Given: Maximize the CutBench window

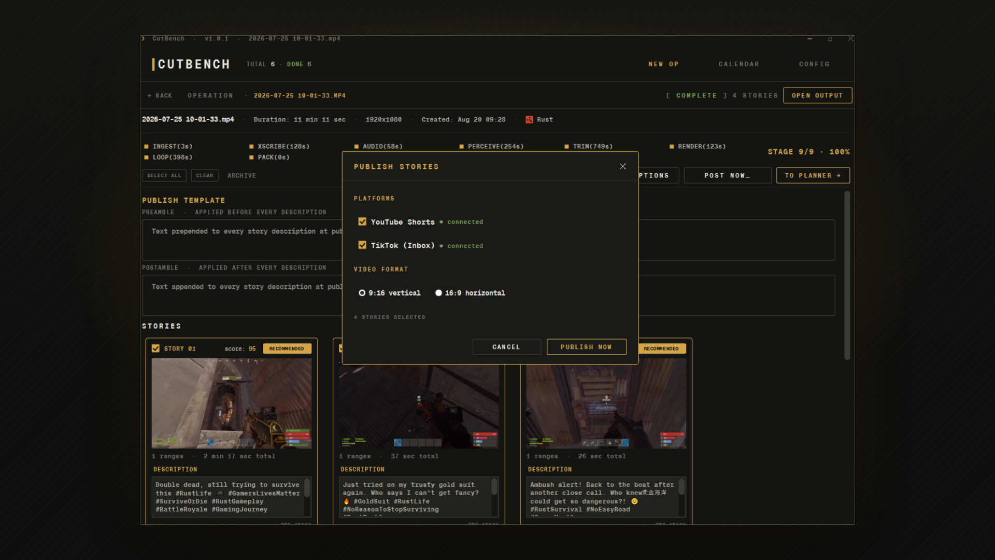Looking at the screenshot, I should click(x=830, y=39).
